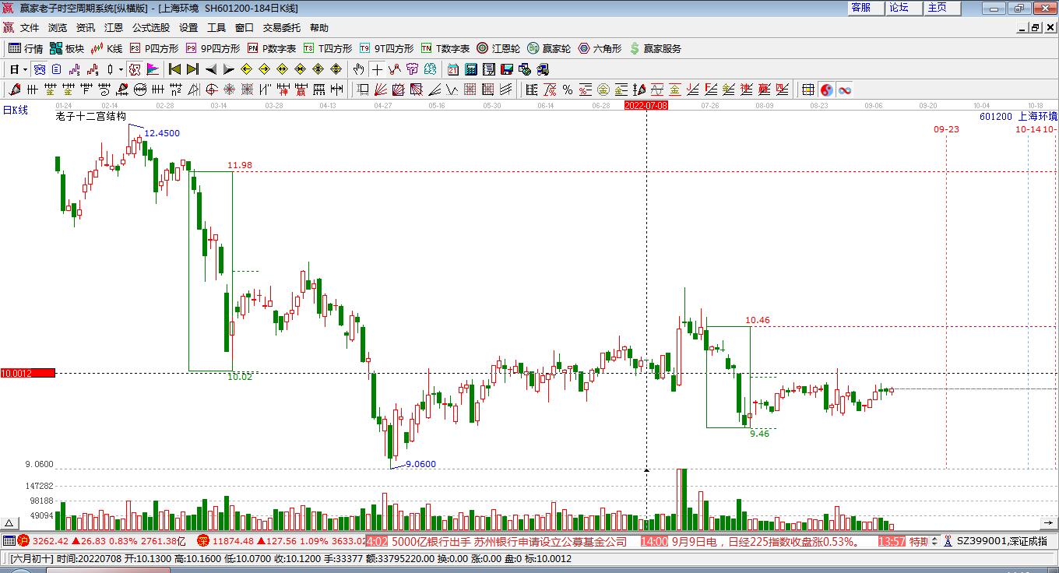Open the 文件 menu
The width and height of the screenshot is (1059, 573).
(x=30, y=28)
